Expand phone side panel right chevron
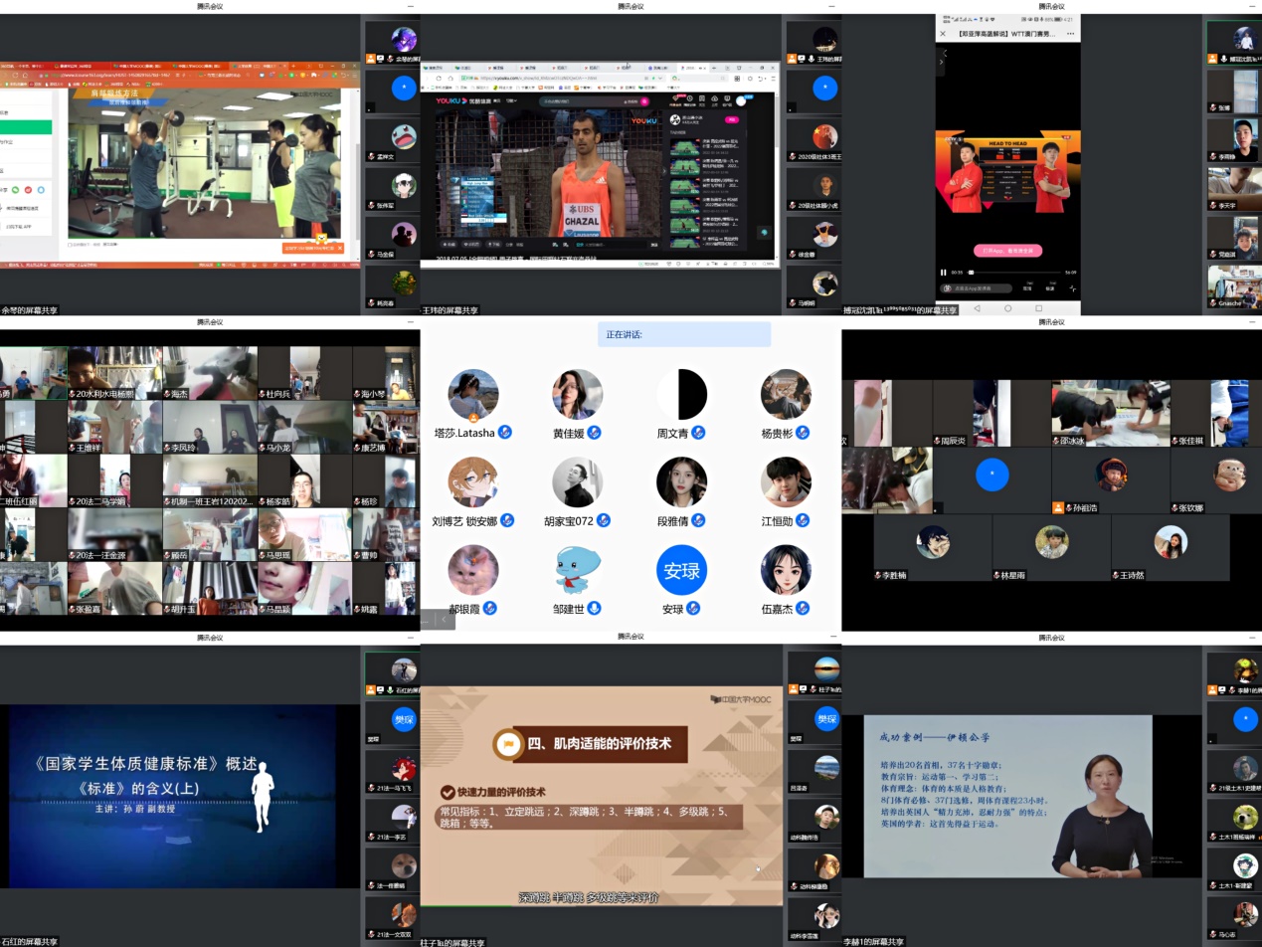This screenshot has height=947, width=1262. pos(943,62)
